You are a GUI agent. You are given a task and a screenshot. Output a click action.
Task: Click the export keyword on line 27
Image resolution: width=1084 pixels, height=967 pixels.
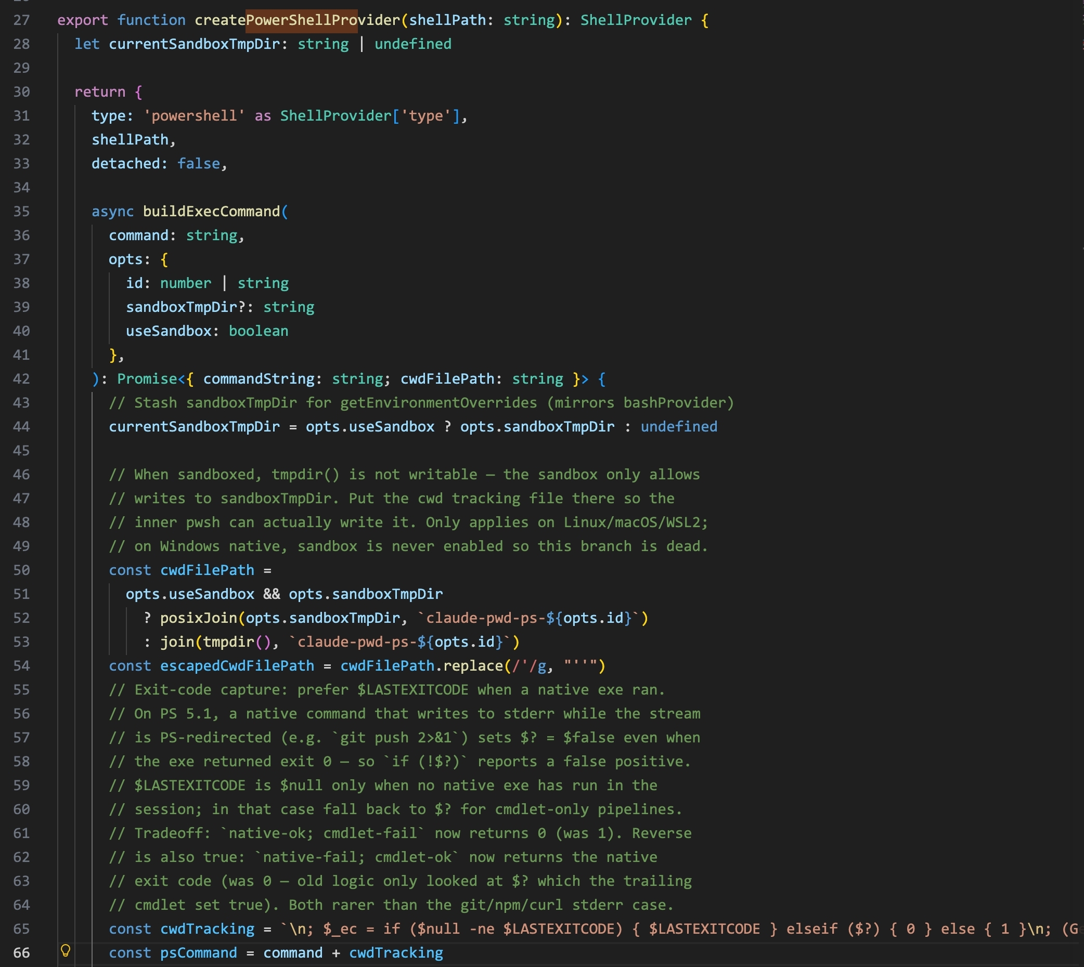click(82, 20)
